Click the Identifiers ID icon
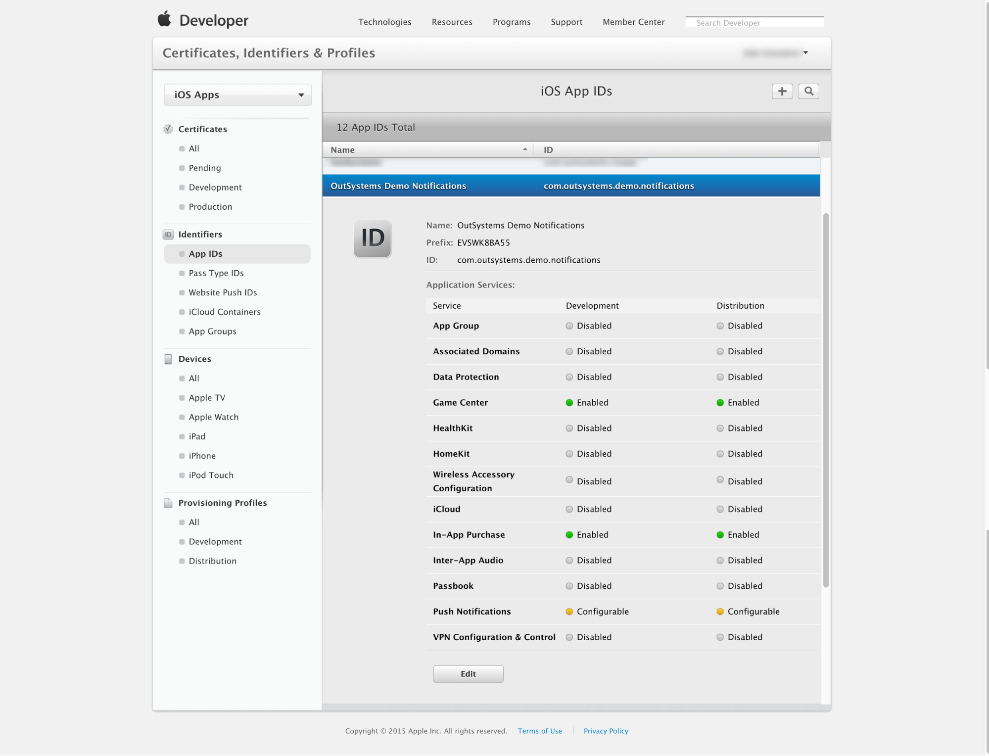The width and height of the screenshot is (989, 756). [x=168, y=234]
